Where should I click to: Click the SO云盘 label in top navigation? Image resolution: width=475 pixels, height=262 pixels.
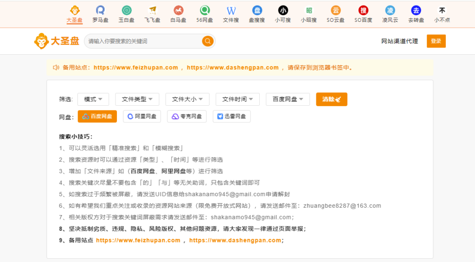(336, 20)
